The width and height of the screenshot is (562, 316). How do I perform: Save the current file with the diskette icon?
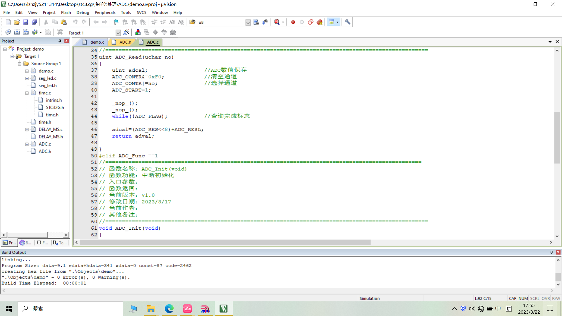(x=26, y=22)
